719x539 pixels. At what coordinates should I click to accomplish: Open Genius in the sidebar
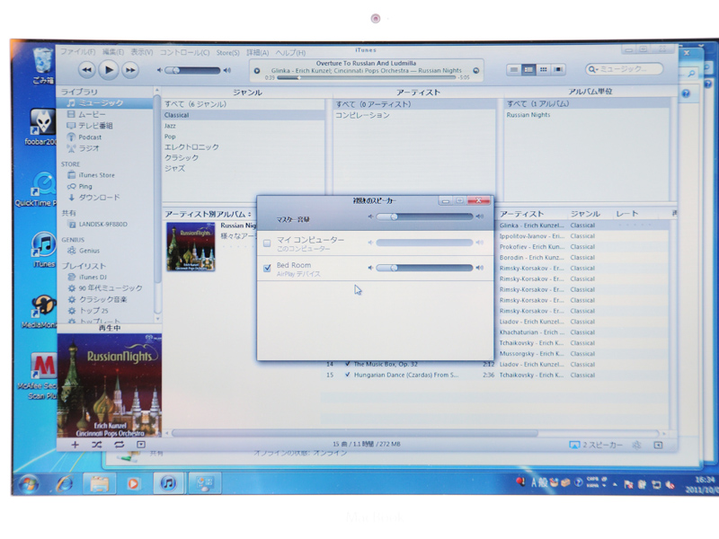(x=89, y=251)
